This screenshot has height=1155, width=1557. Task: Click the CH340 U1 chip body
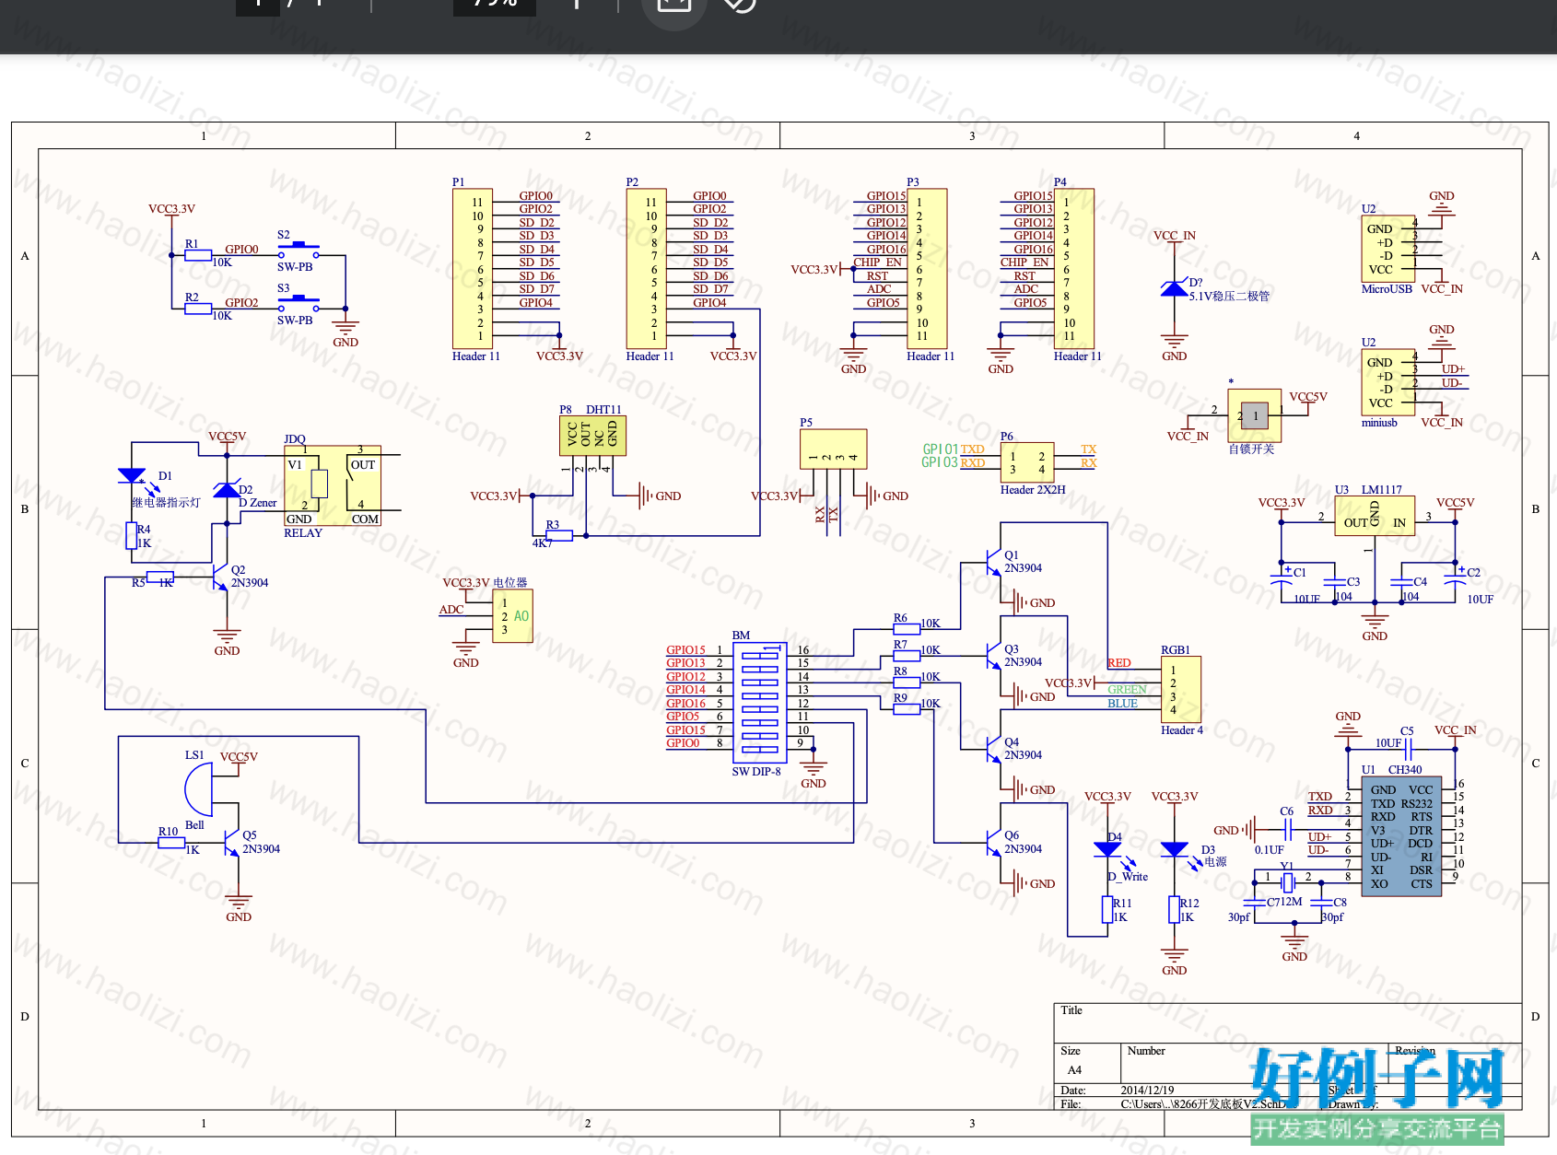pos(1401,836)
